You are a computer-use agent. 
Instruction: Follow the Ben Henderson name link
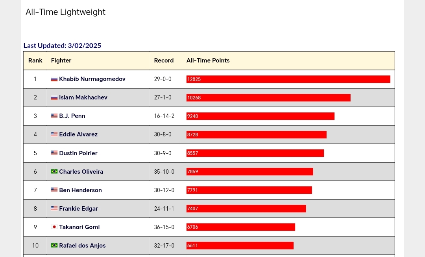pyautogui.click(x=81, y=190)
